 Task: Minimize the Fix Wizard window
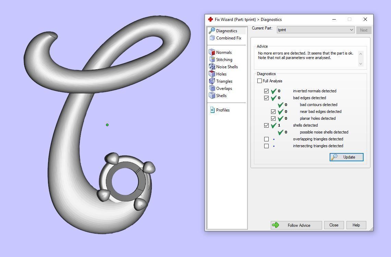(334, 19)
